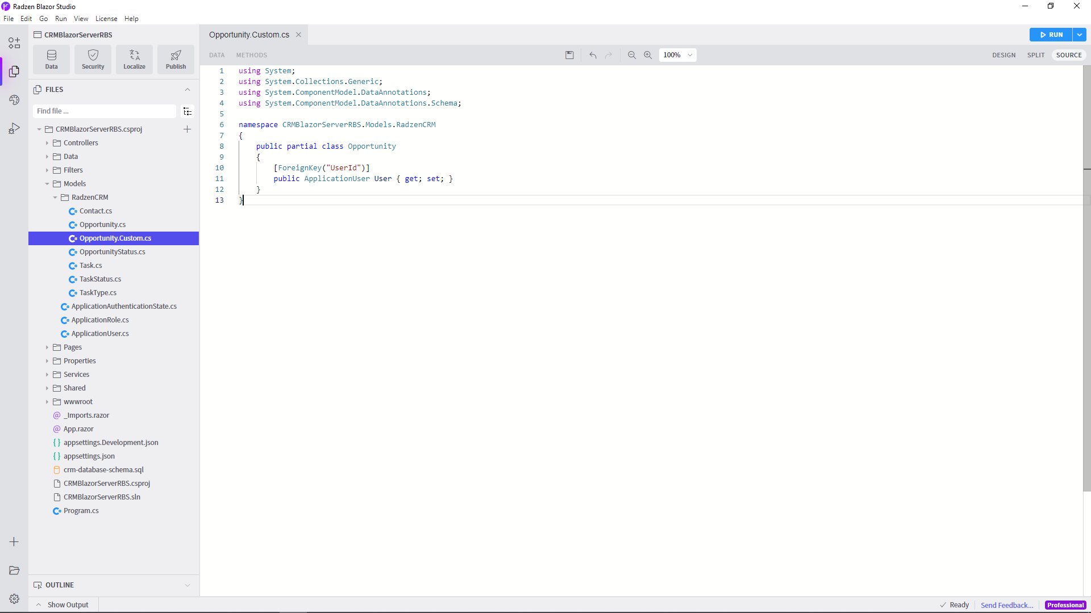Click Show Output
The height and width of the screenshot is (613, 1091).
tap(63, 605)
